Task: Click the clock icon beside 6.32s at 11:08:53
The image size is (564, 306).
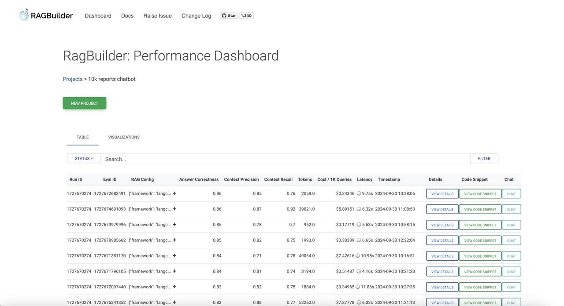Action: click(359, 209)
